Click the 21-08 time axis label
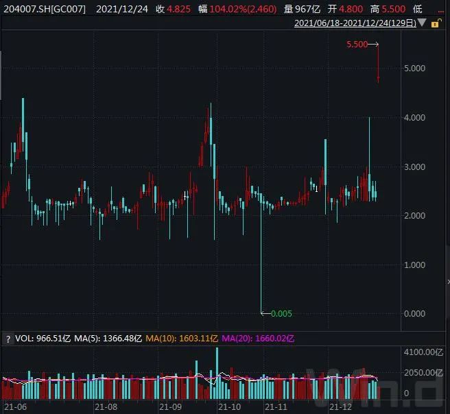Image resolution: width=450 pixels, height=414 pixels. 106,407
